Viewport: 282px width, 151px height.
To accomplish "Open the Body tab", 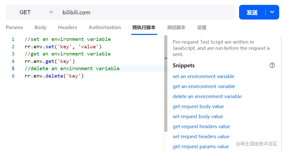I will click(40, 27).
